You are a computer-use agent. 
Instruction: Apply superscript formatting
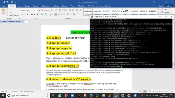[38, 14]
